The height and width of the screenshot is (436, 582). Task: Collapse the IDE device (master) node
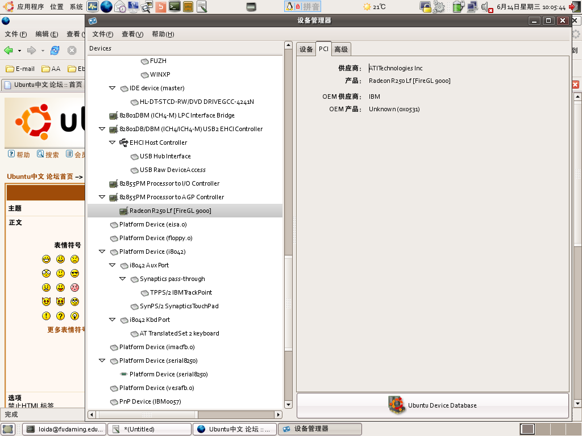click(x=112, y=88)
